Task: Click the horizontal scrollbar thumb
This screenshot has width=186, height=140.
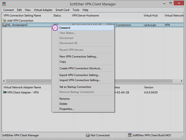Action: 89,81
